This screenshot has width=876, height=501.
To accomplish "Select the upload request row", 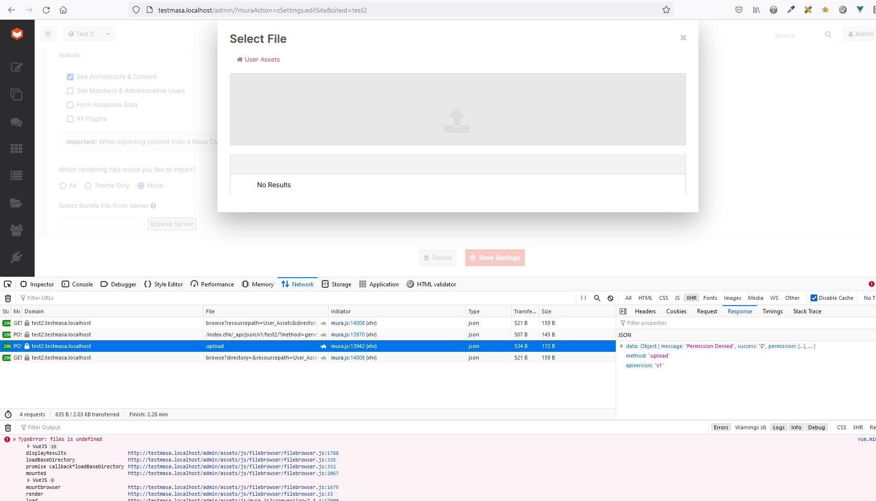I will click(308, 346).
